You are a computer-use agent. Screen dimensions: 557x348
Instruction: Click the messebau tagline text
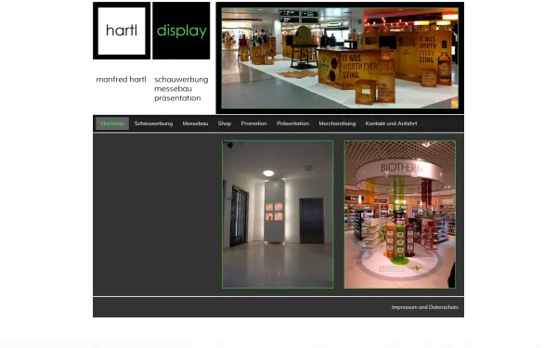[x=173, y=89]
